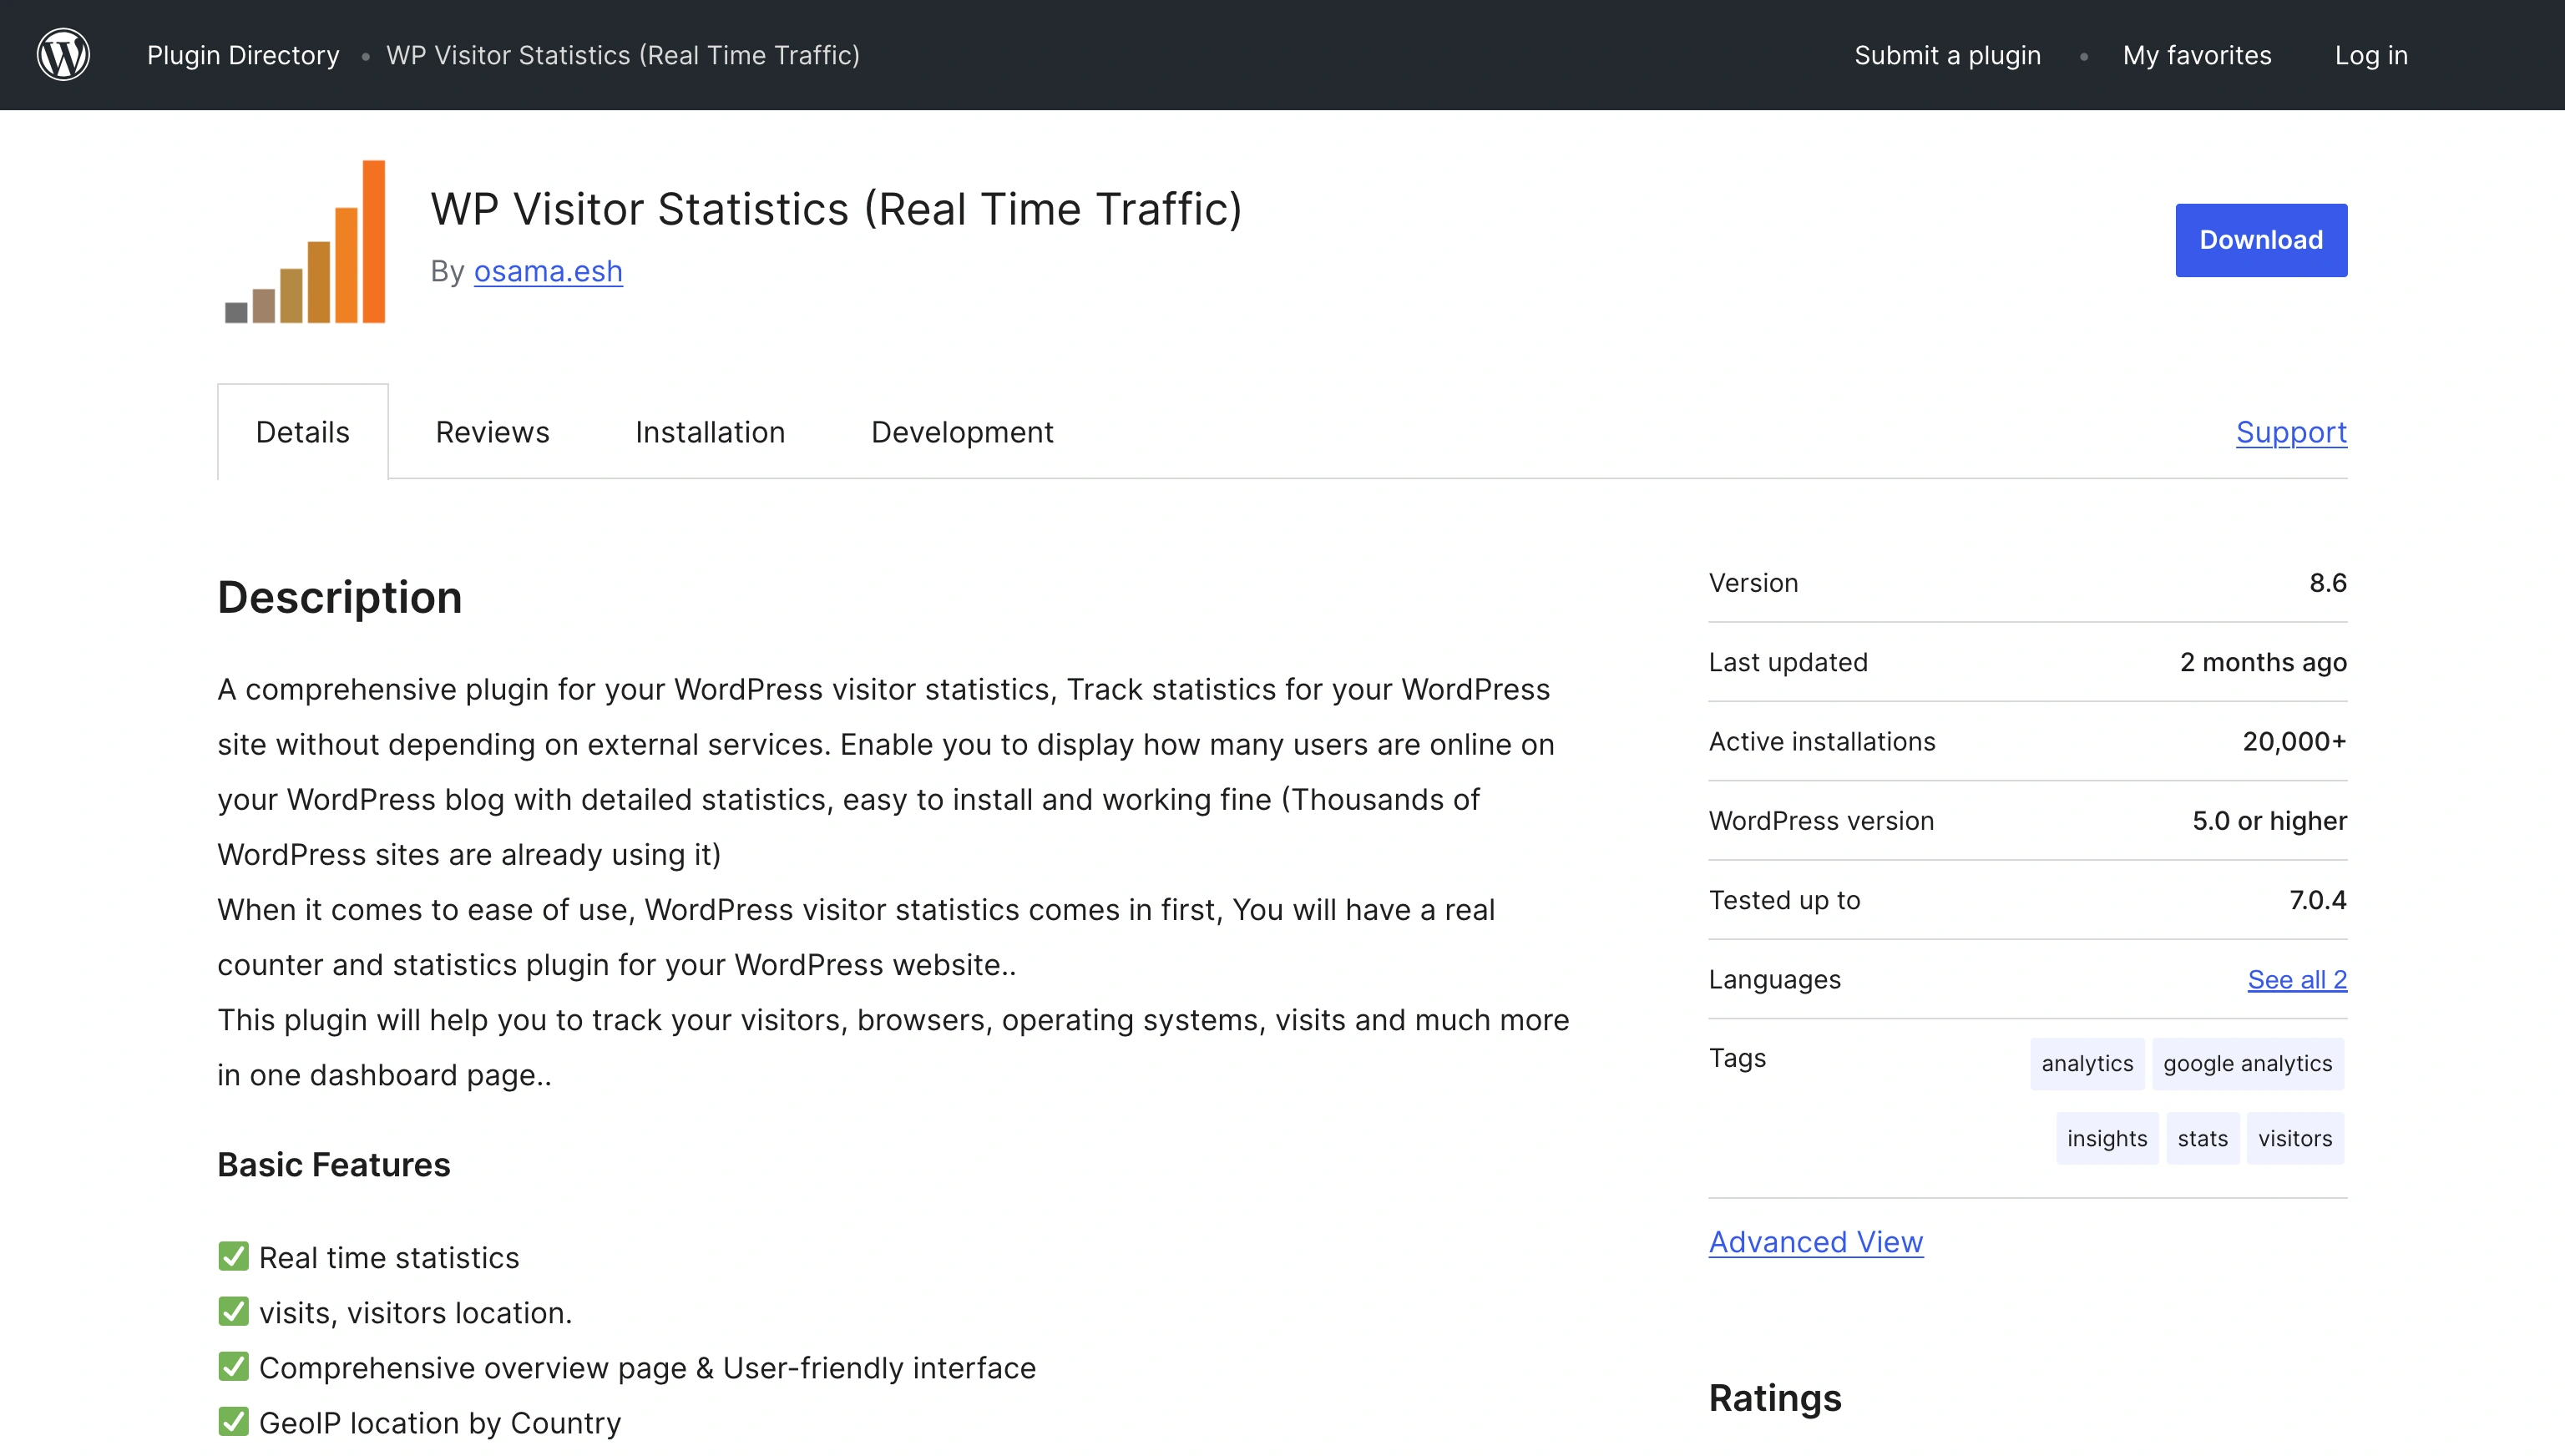Click the Tags label
2565x1456 pixels.
1737,1058
